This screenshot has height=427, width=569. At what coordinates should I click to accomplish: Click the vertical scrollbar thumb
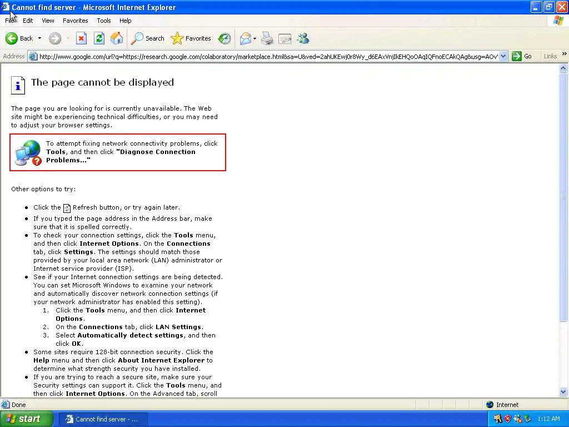563,197
